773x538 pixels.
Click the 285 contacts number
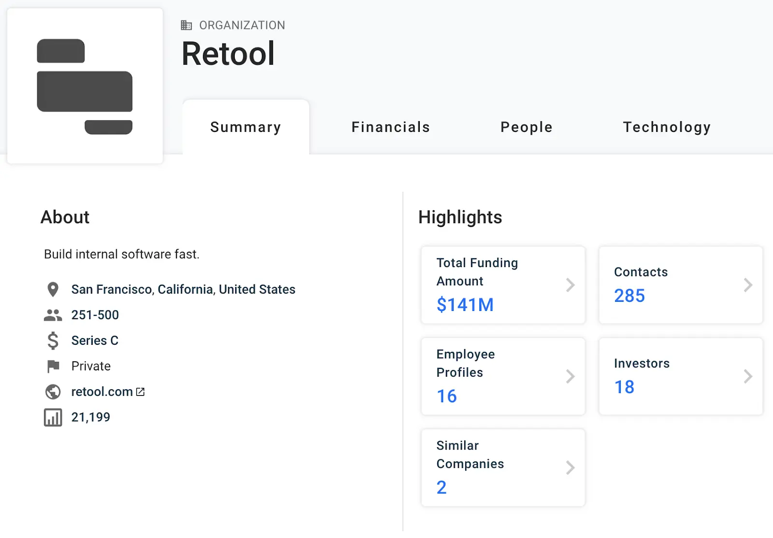coord(629,296)
